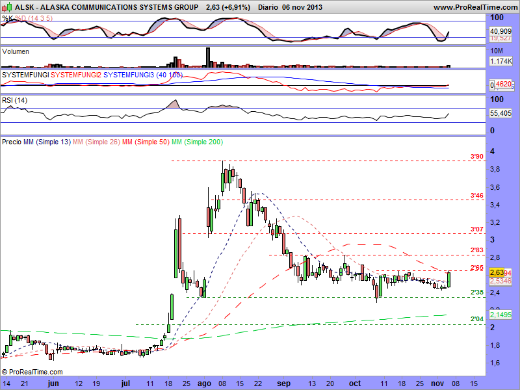The height and width of the screenshot is (390, 520).
Task: Click the candlestick chart icon beside ALSK
Action: (x=7, y=6)
